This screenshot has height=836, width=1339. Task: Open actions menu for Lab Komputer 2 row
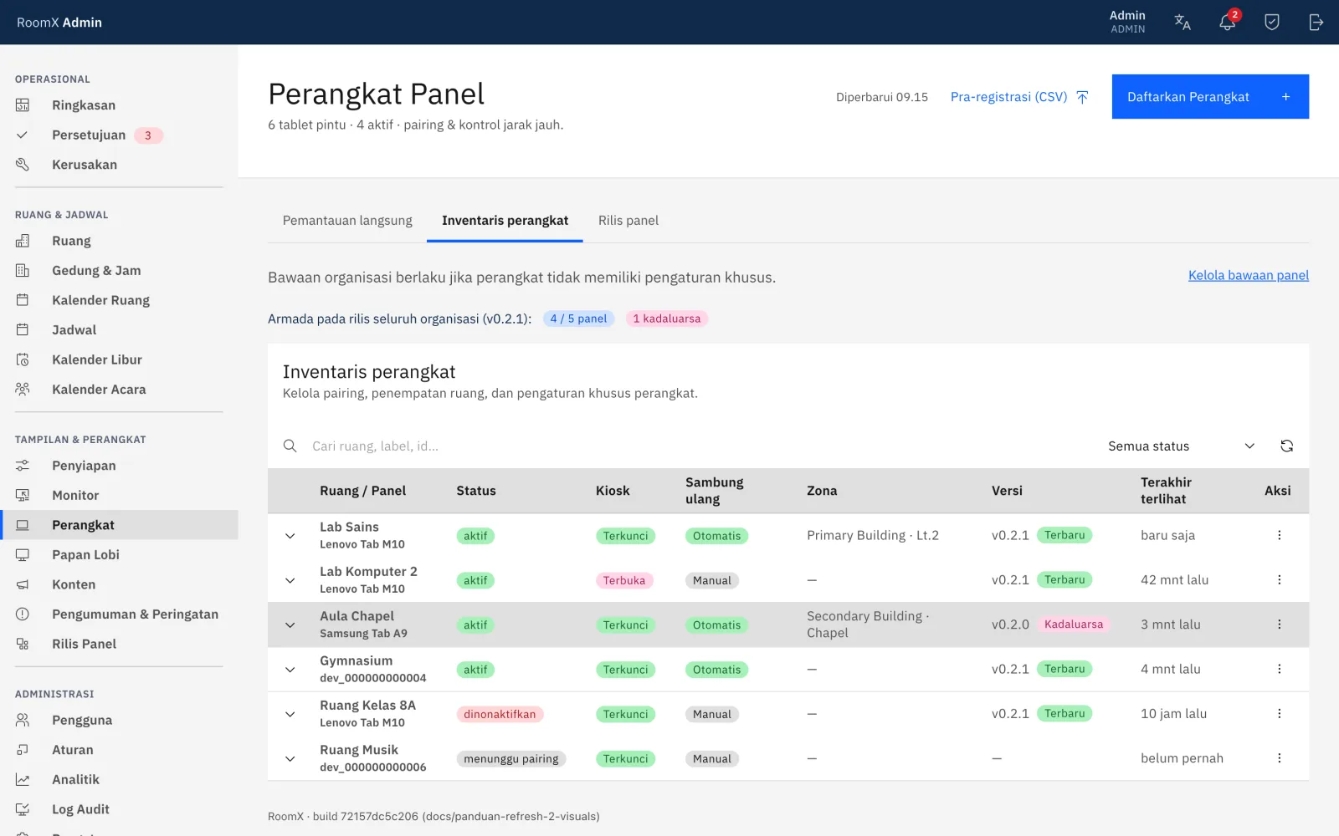(x=1280, y=580)
